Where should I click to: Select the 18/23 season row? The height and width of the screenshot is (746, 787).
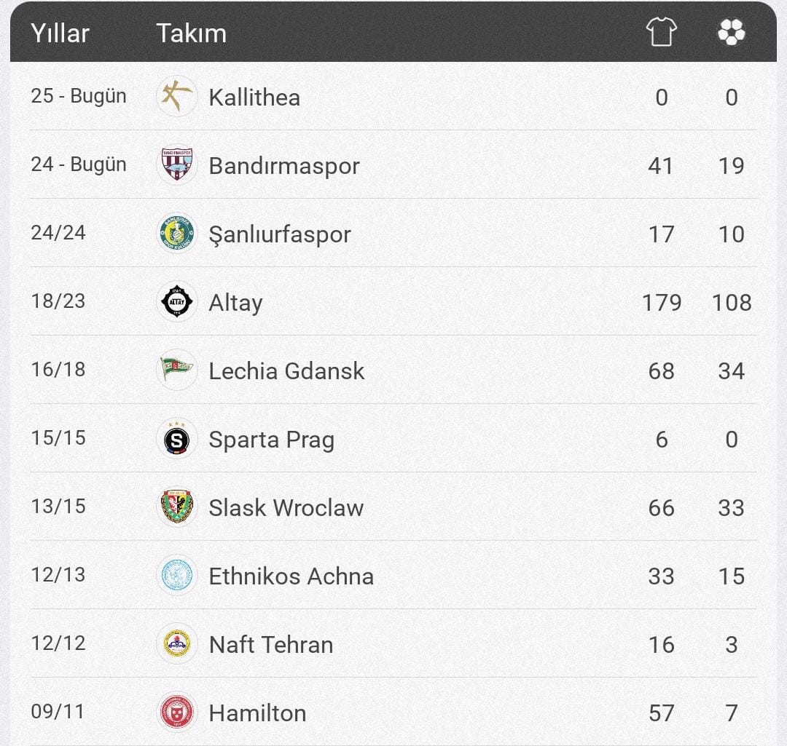click(x=393, y=301)
